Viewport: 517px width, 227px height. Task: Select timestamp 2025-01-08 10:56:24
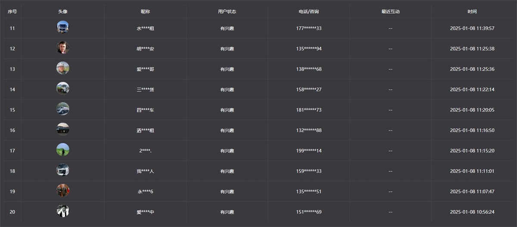(x=472, y=212)
